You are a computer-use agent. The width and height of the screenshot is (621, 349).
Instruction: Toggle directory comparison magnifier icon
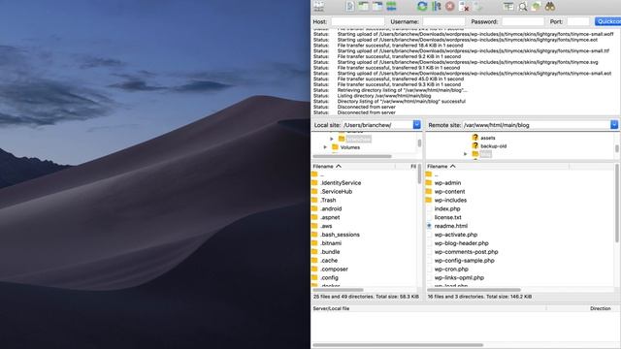click(x=523, y=7)
